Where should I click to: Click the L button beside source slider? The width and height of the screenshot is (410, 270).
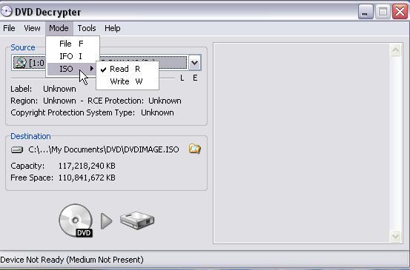[x=182, y=78]
